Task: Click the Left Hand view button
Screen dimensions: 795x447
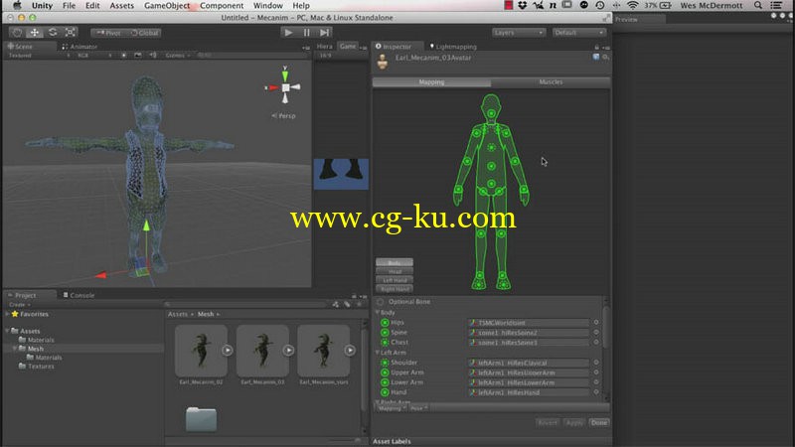Action: pos(395,280)
